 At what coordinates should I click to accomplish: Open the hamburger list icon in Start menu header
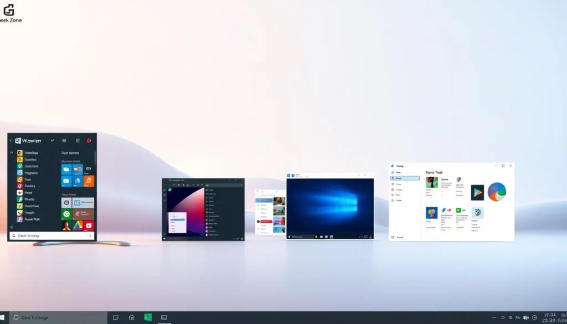(x=64, y=140)
